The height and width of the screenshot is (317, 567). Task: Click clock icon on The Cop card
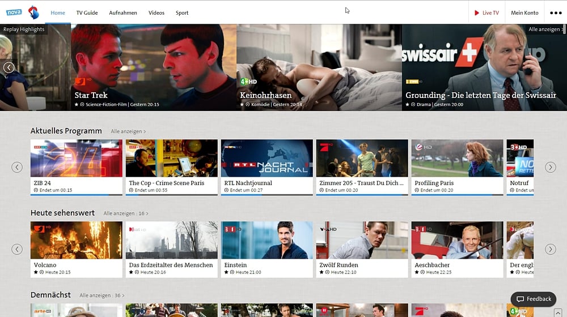pyautogui.click(x=131, y=190)
